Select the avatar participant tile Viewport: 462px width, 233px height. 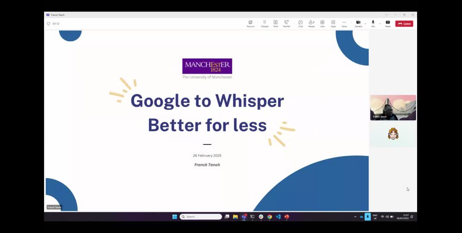pyautogui.click(x=393, y=134)
